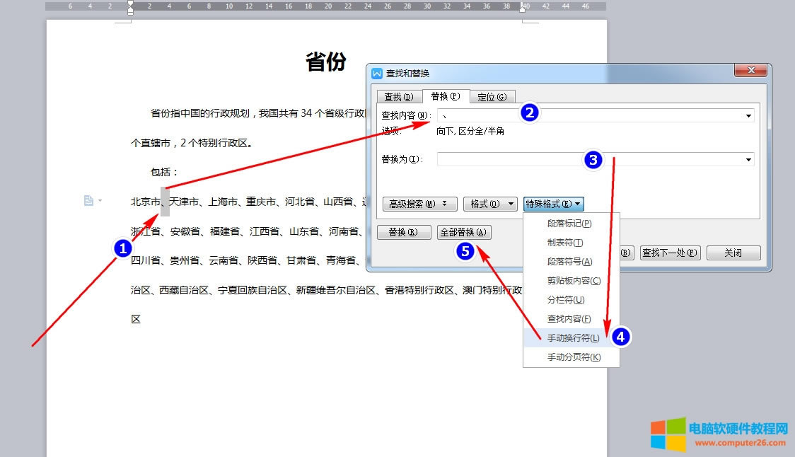Expand the 替换为 history dropdown arrow
The width and height of the screenshot is (795, 457).
point(748,160)
